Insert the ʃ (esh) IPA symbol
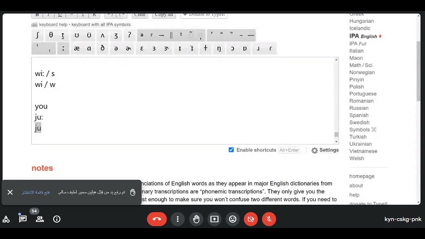 coord(38,35)
